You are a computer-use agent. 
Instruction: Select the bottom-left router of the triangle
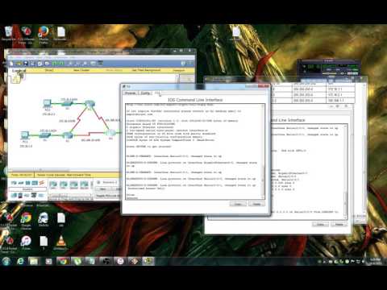point(68,135)
